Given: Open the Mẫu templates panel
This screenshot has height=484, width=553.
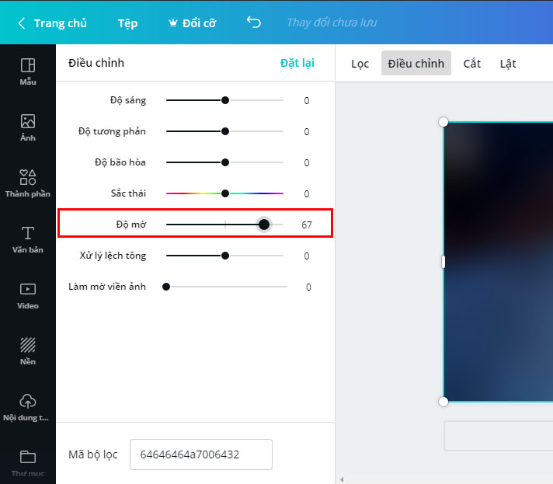Looking at the screenshot, I should (x=28, y=71).
